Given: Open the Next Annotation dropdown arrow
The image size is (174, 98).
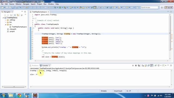Looking at the screenshot, I should coord(117,7).
